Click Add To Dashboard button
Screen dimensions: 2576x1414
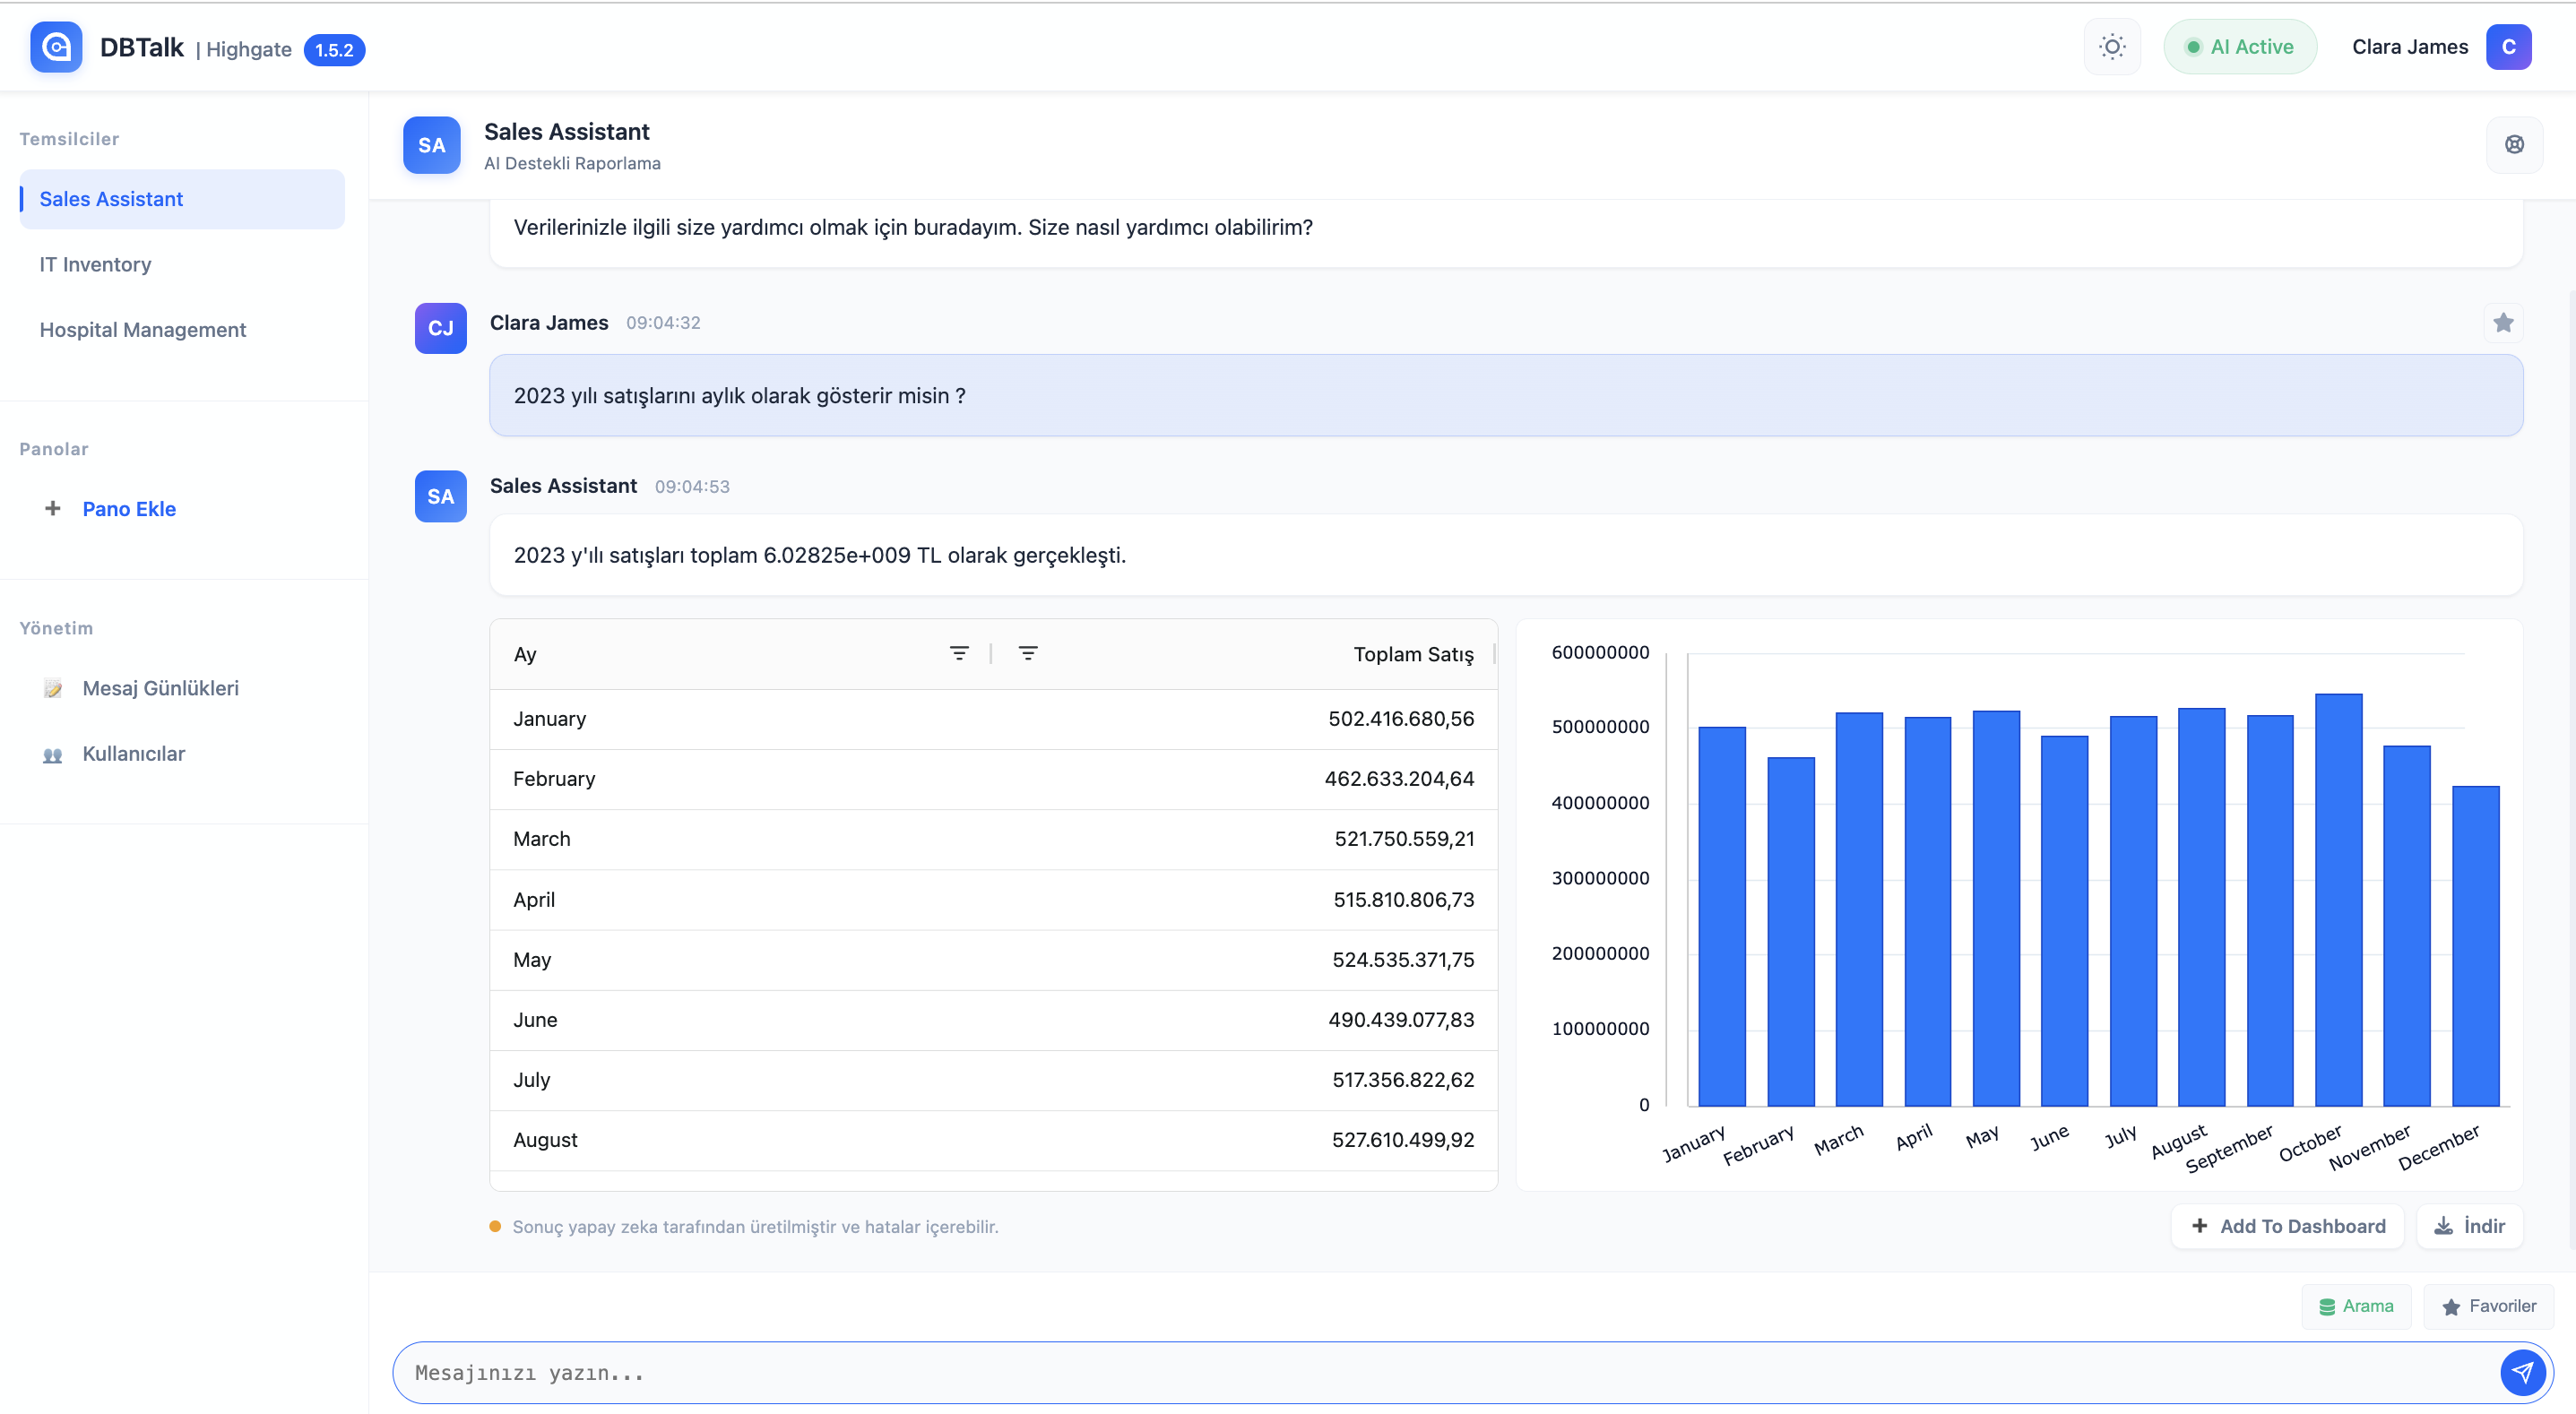2287,1226
